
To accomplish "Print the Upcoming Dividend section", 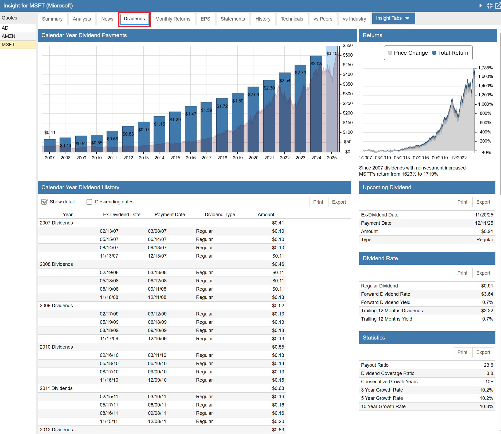I will 462,202.
